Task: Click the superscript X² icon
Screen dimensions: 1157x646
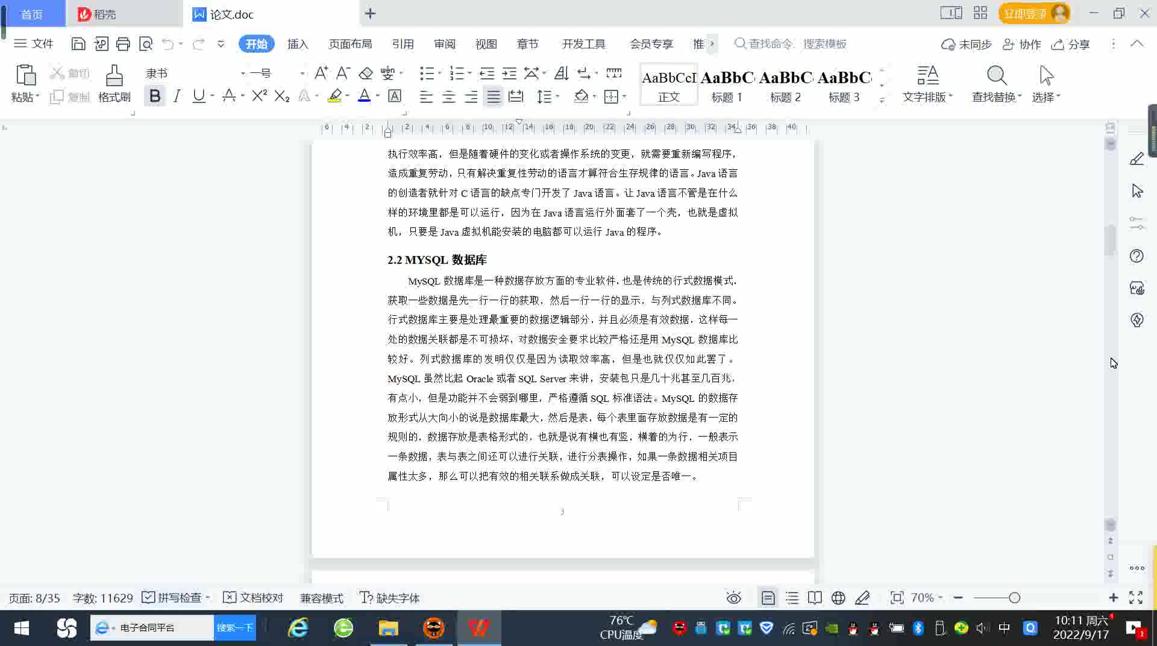Action: [x=259, y=96]
